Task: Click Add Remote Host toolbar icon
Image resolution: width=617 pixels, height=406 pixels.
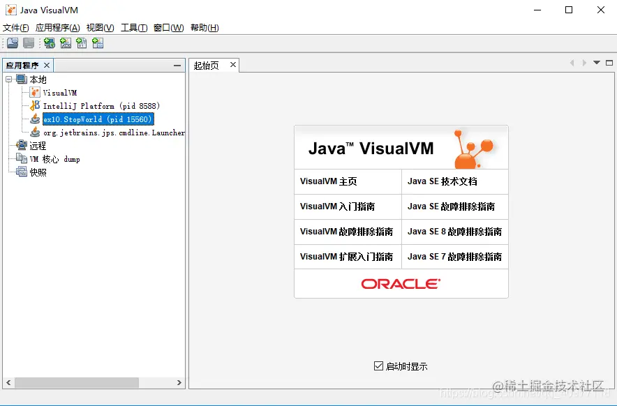Action: coord(49,43)
